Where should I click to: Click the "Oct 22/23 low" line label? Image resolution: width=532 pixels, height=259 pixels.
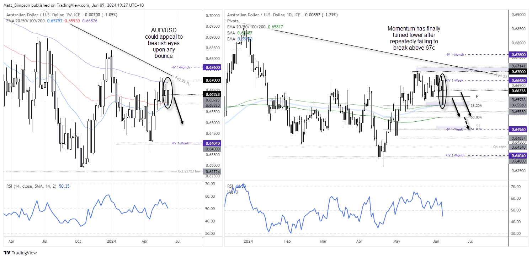189,171
